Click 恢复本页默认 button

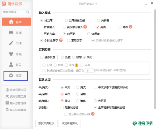tap(46, 123)
